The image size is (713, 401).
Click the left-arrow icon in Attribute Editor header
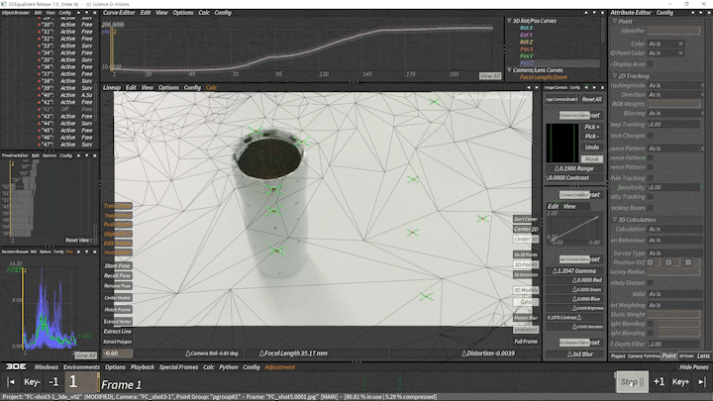pyautogui.click(x=692, y=13)
